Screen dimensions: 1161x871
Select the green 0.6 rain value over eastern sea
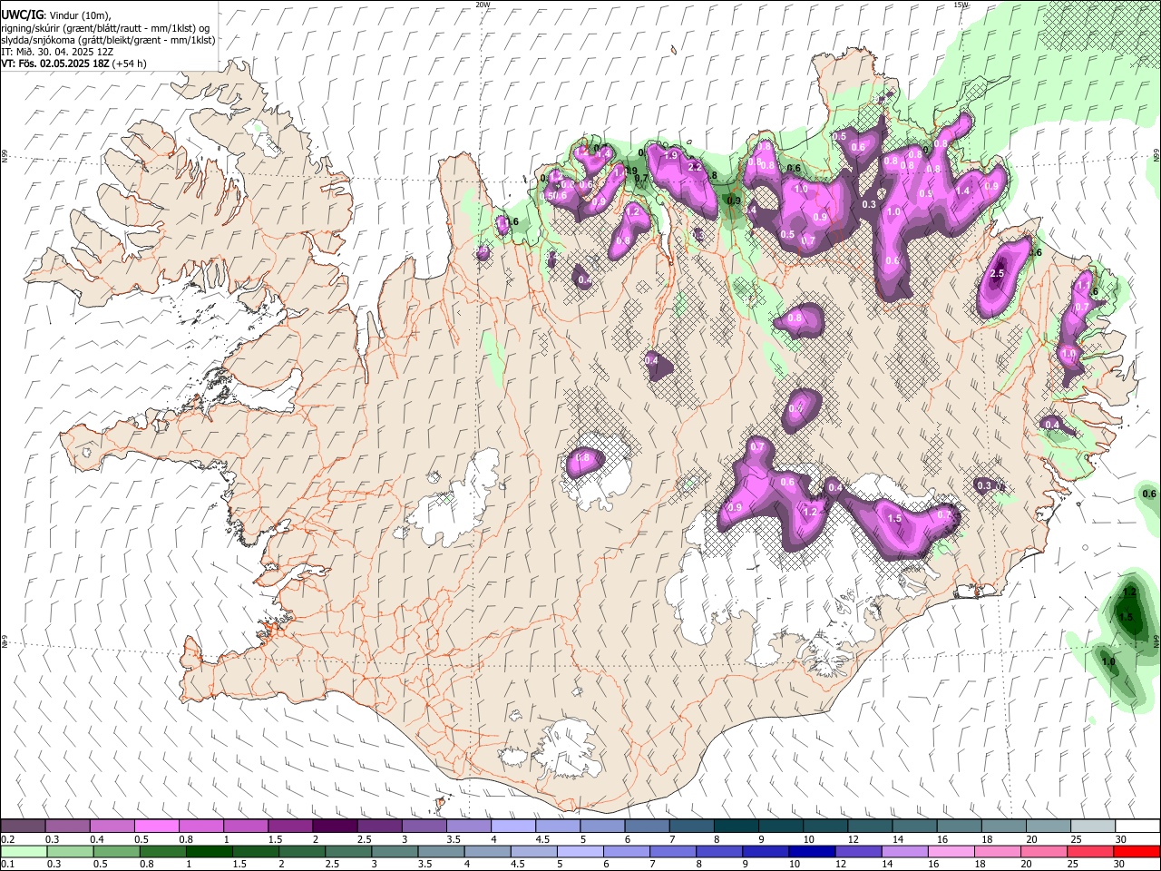(1149, 494)
